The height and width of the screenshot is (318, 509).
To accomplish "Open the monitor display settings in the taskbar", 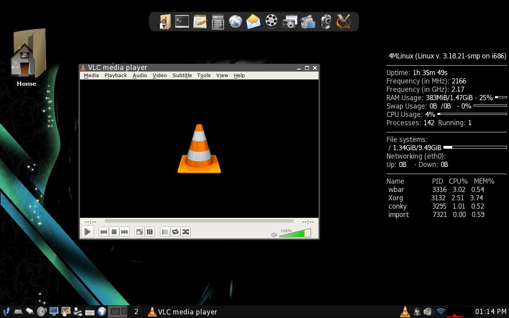I will 54,312.
